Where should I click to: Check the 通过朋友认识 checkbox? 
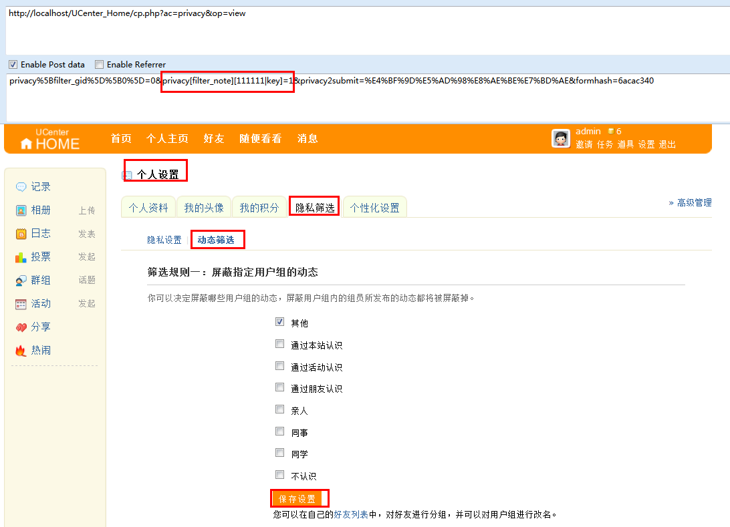click(279, 387)
